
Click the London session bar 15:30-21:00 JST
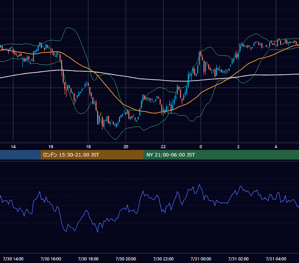point(92,155)
